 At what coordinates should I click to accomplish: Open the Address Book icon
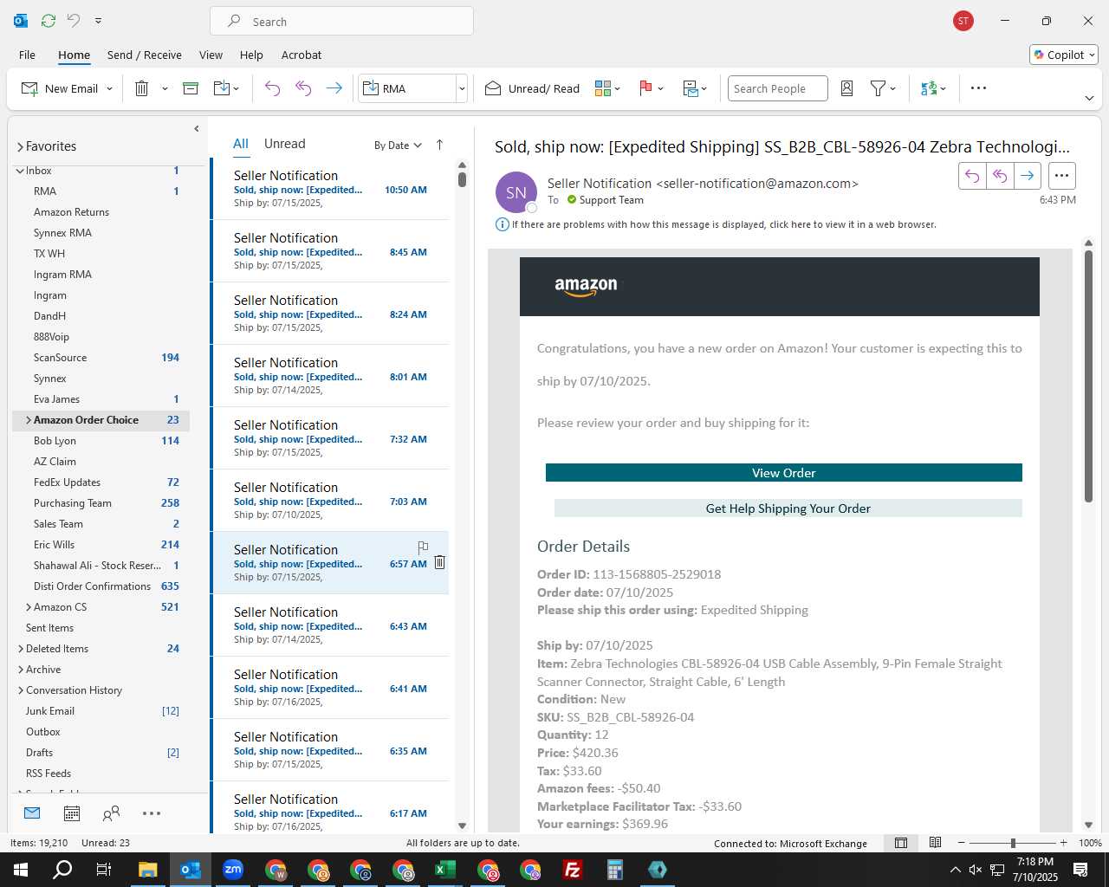click(847, 88)
